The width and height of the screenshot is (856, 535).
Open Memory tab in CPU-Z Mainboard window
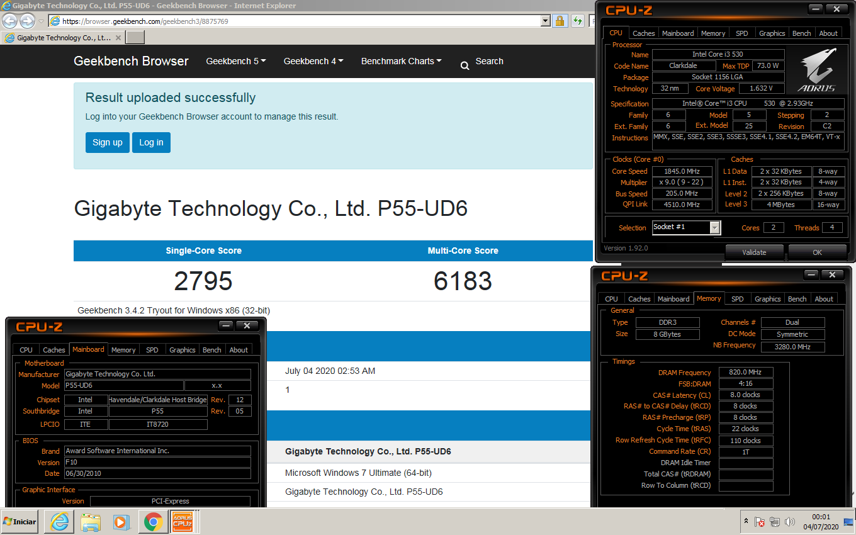[x=123, y=350]
